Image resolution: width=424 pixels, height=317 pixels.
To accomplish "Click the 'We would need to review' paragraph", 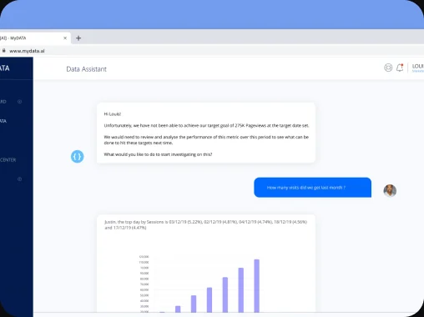I will [x=206, y=140].
